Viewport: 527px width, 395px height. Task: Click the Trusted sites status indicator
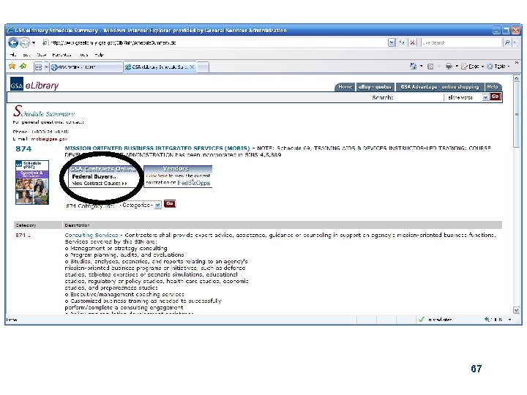(436, 320)
